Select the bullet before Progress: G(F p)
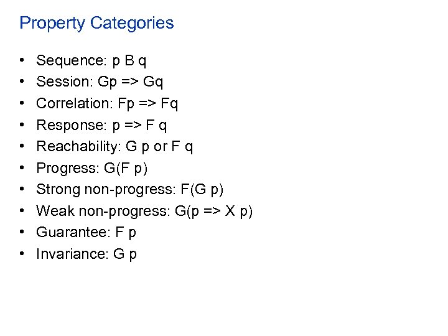 [x=22, y=168]
